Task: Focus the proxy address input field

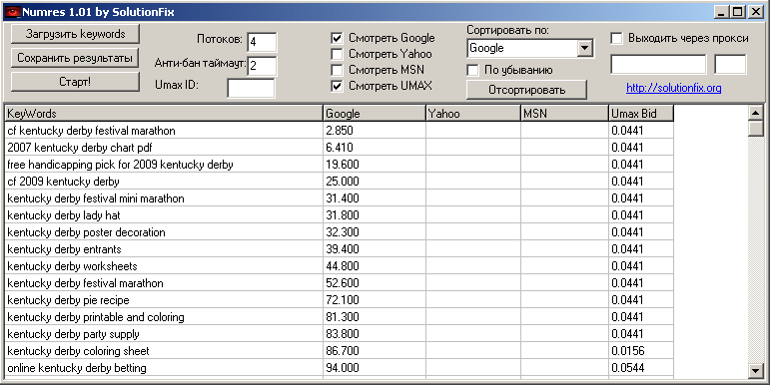Action: click(x=658, y=64)
